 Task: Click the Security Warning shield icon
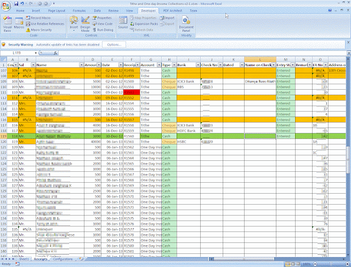(x=4, y=44)
